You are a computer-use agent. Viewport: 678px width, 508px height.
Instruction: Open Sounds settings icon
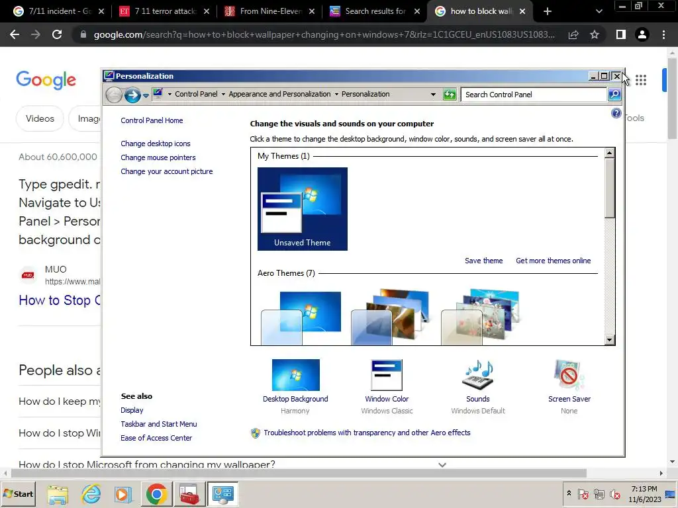478,375
